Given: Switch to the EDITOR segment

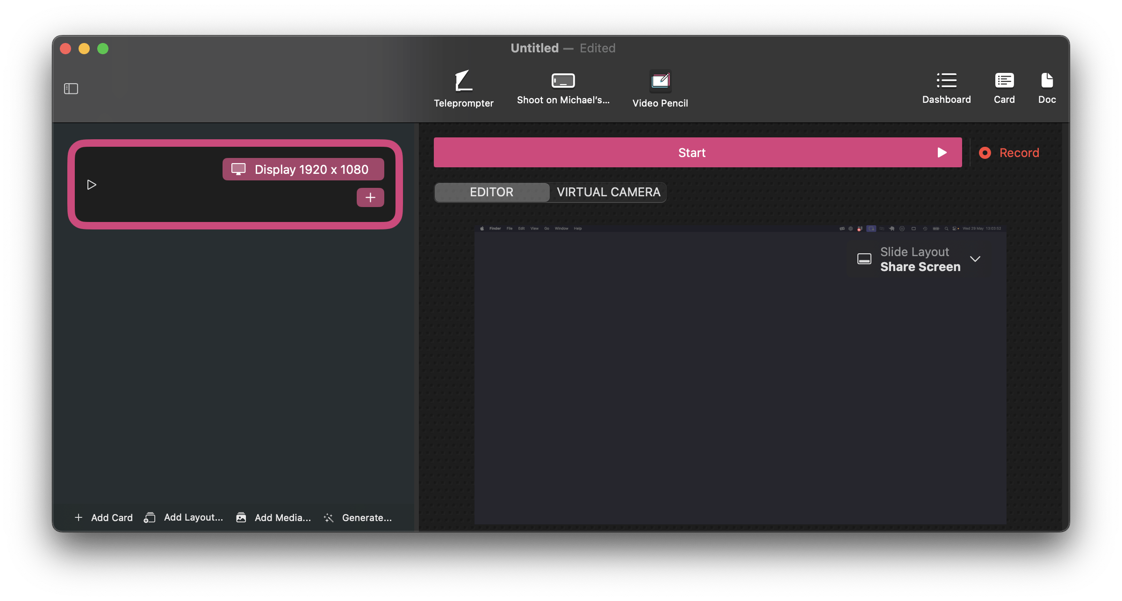Looking at the screenshot, I should (491, 192).
